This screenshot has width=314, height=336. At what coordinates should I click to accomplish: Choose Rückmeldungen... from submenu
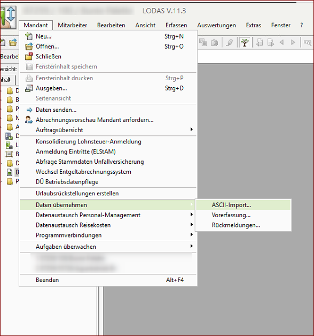243,225
